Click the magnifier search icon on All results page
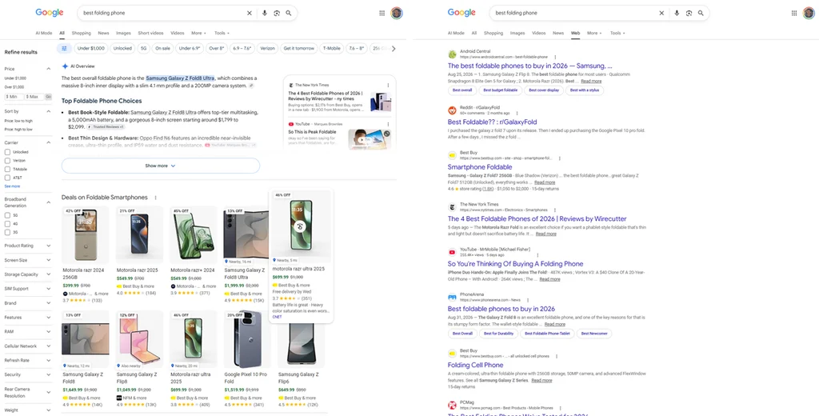Viewport: 819px width, 416px height. click(x=288, y=13)
